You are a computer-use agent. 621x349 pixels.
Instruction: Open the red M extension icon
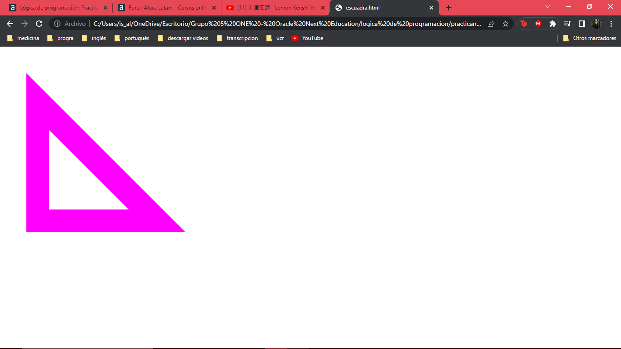(538, 24)
